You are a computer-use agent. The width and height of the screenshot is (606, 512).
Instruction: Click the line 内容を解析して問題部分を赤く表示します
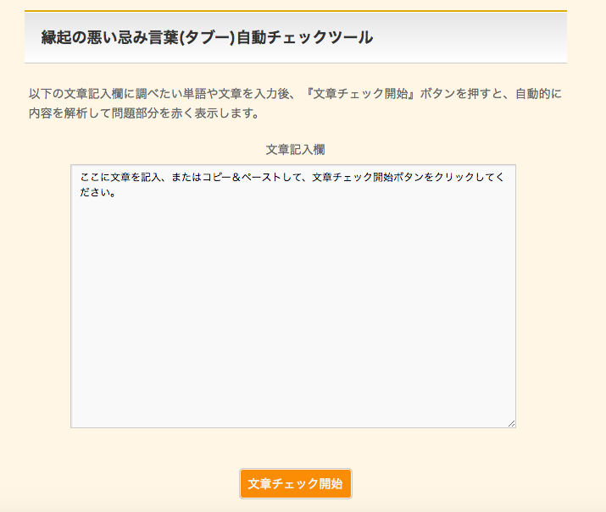pos(143,113)
